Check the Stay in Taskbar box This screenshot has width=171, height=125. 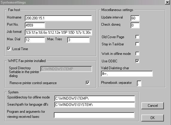(137, 44)
